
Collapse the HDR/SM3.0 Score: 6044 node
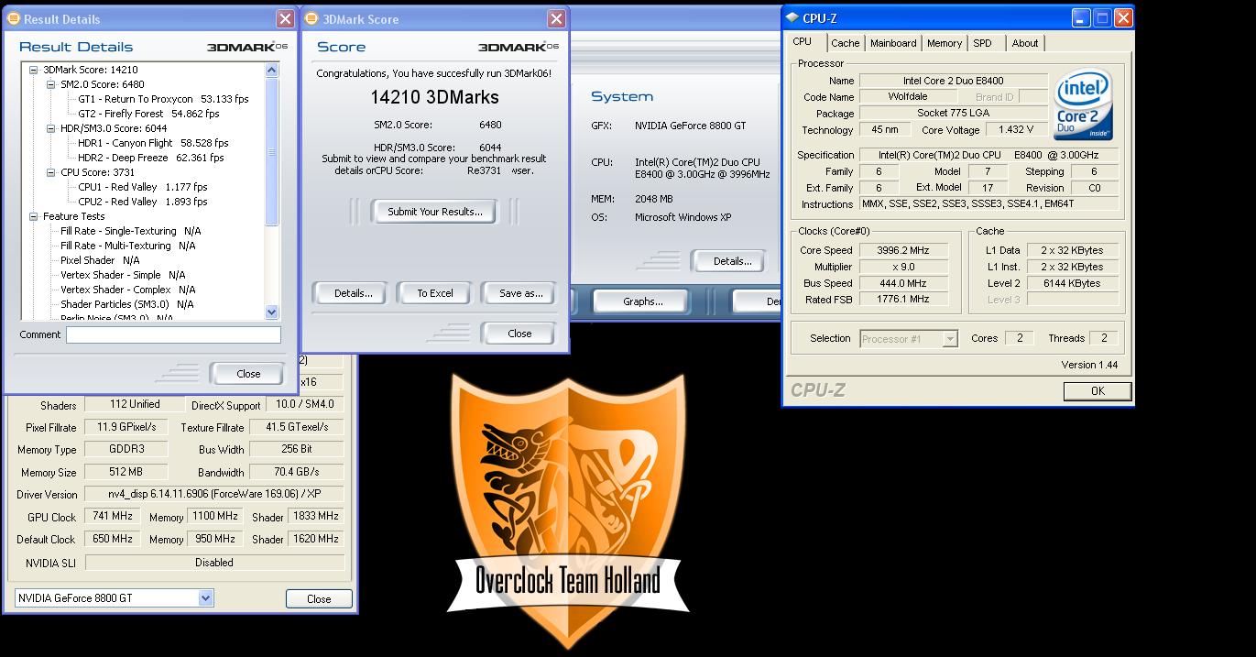(51, 128)
